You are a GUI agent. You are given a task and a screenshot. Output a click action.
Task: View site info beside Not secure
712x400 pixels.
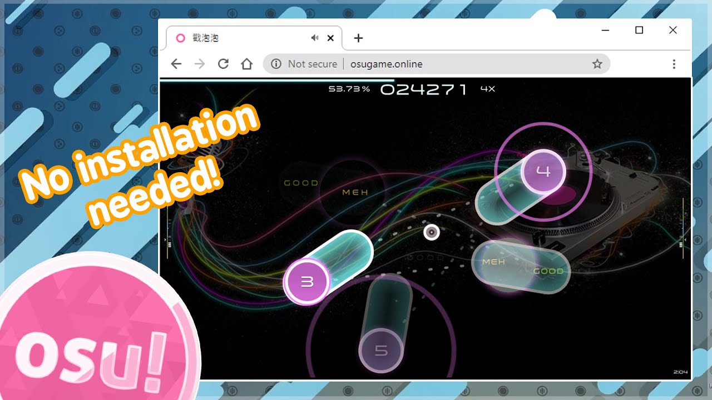276,64
